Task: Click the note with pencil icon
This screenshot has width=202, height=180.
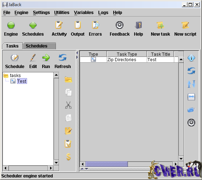Action: (68, 131)
